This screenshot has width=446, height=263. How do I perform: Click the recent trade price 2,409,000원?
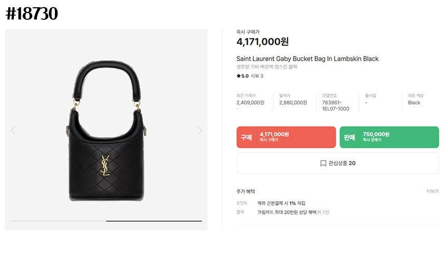250,103
